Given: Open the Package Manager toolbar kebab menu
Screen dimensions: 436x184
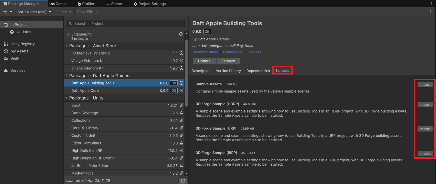Looking at the screenshot, I should 431,12.
